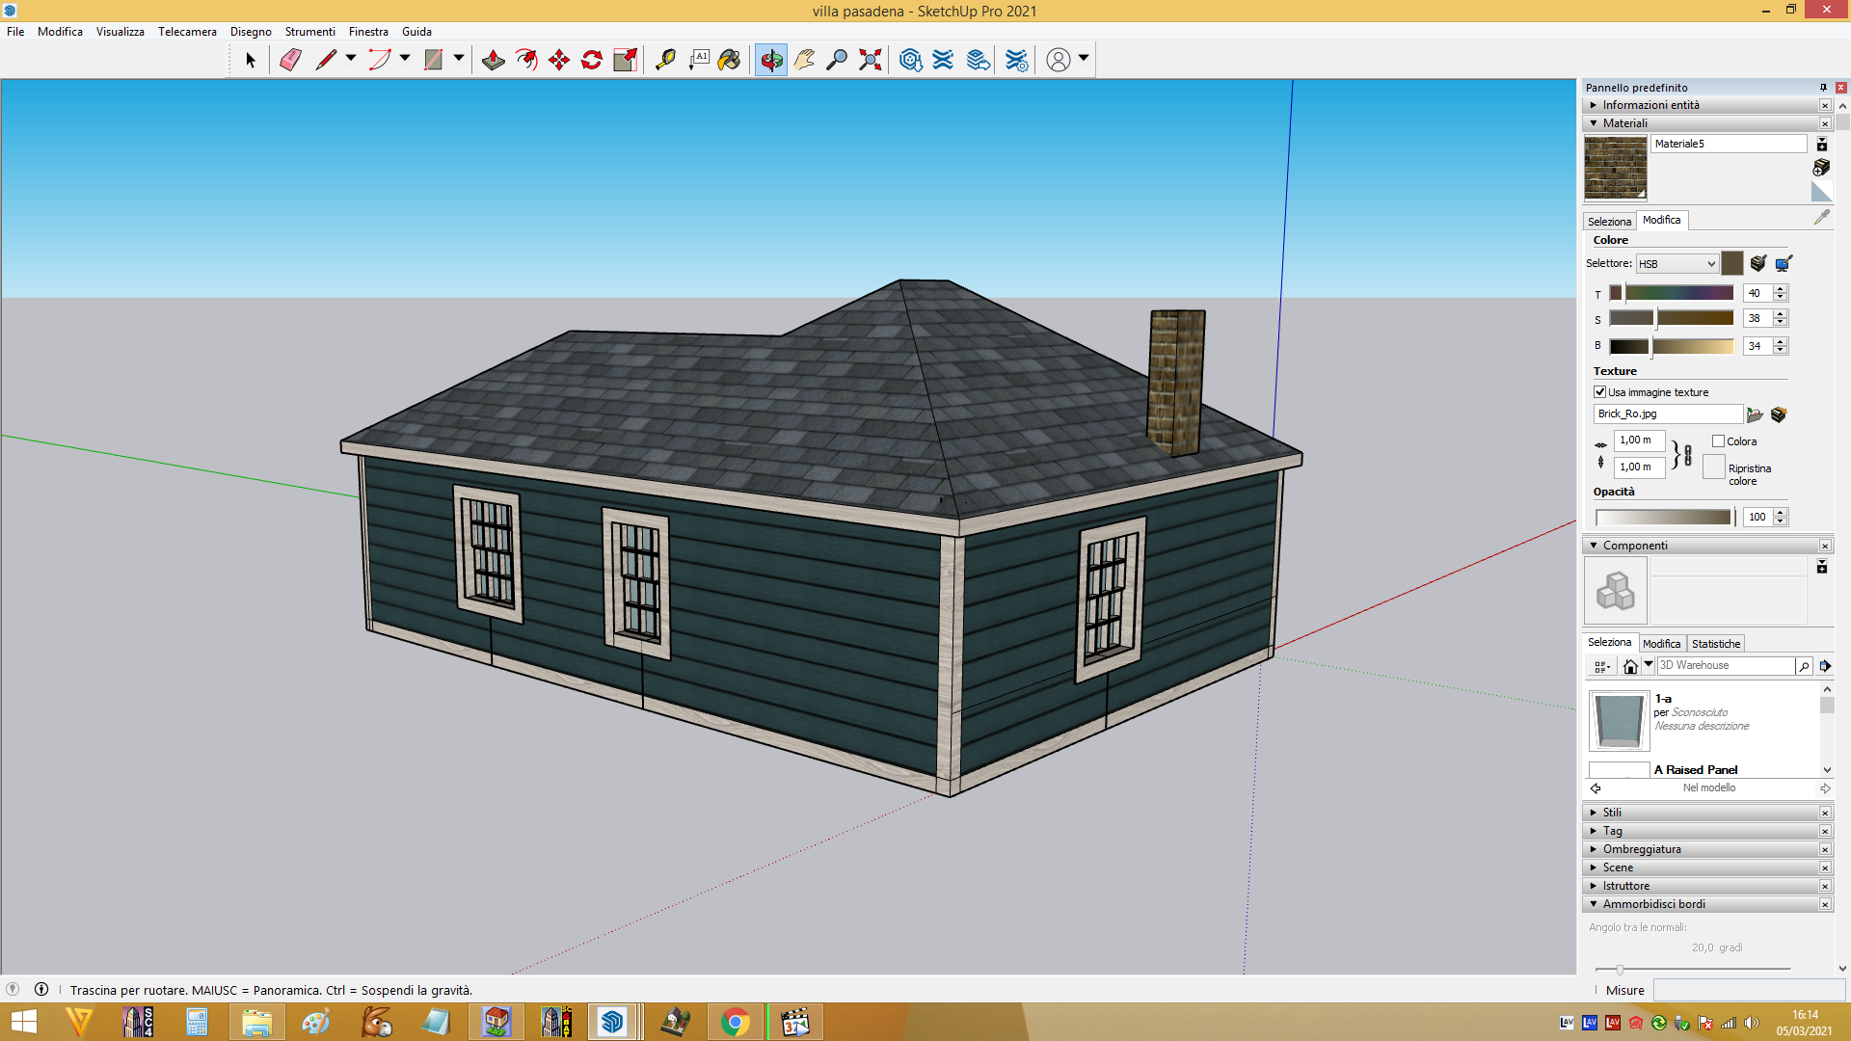Open the Visualizza menu

point(121,32)
